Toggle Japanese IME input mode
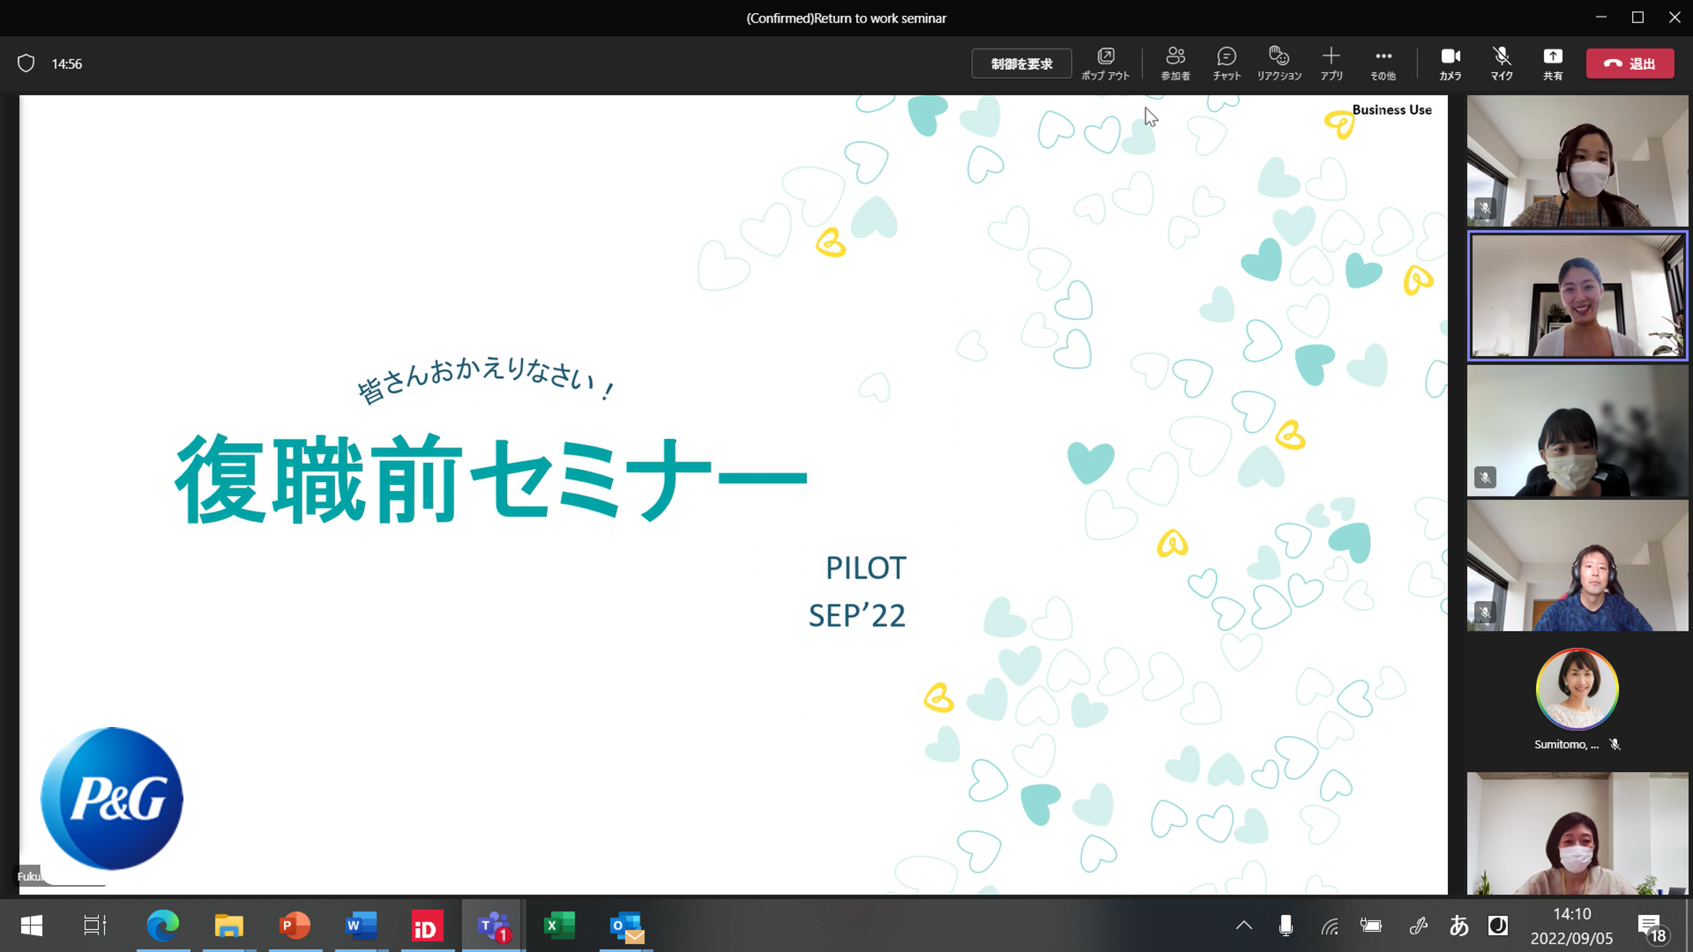Viewport: 1693px width, 952px height. coord(1459,926)
